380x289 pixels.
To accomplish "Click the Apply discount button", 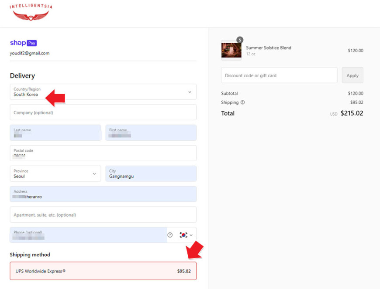I will pyautogui.click(x=352, y=75).
